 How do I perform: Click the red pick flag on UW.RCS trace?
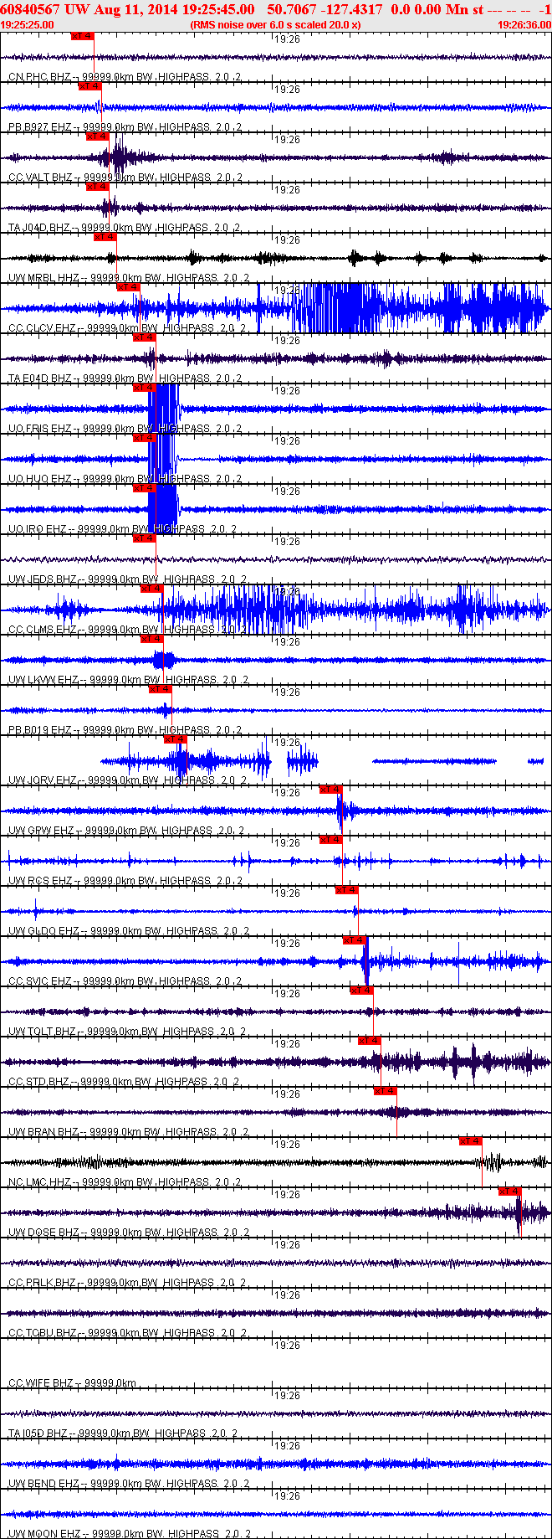[x=330, y=840]
